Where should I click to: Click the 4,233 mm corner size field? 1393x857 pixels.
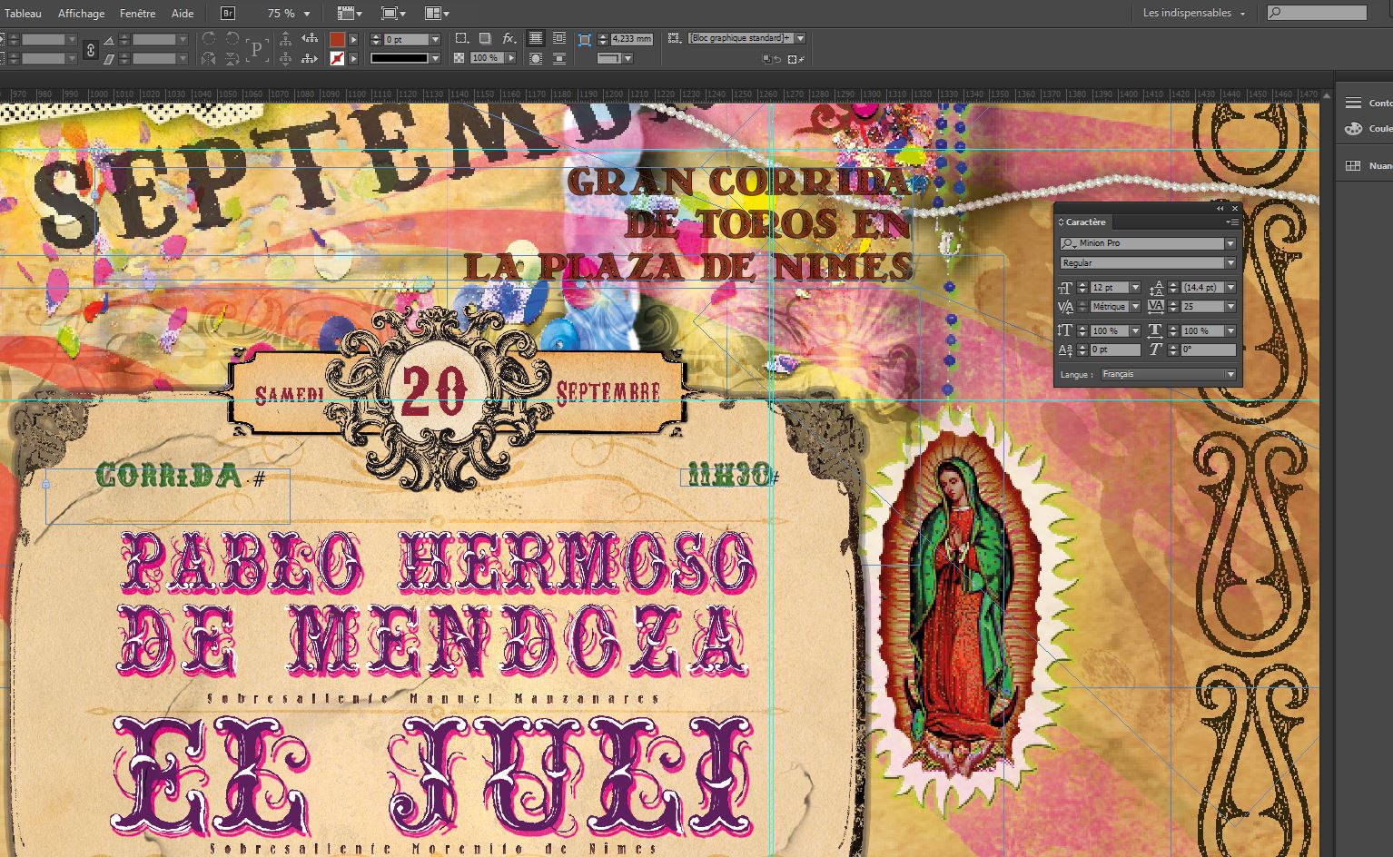click(x=632, y=39)
